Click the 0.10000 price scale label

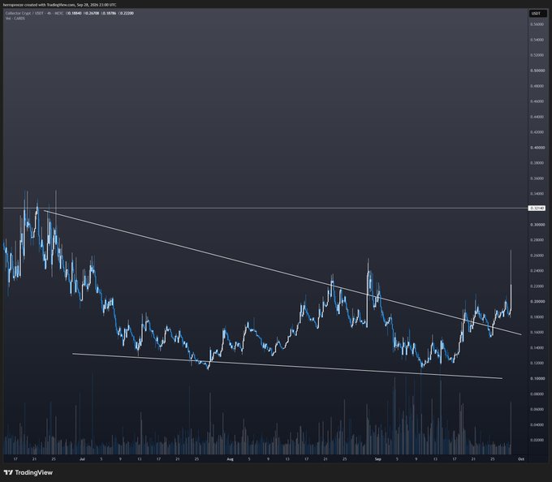pyautogui.click(x=537, y=379)
